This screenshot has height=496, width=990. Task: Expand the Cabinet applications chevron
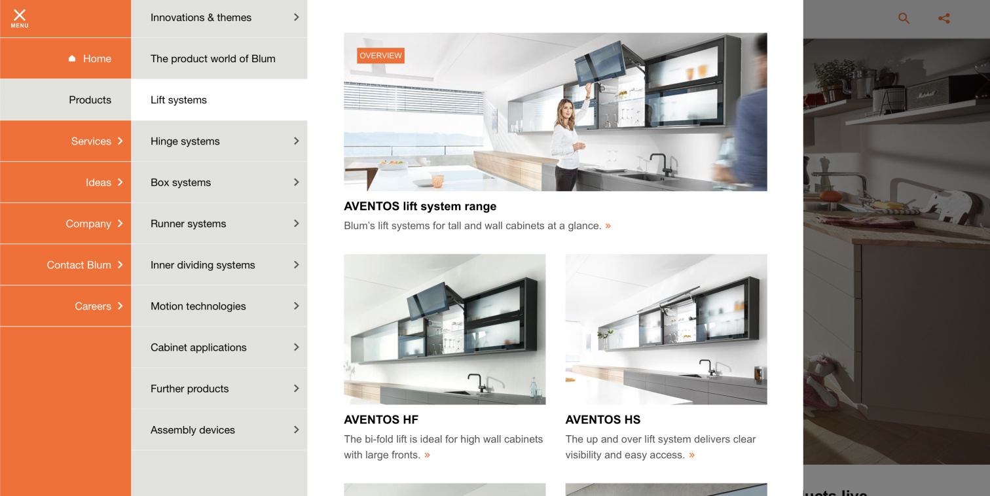[296, 347]
